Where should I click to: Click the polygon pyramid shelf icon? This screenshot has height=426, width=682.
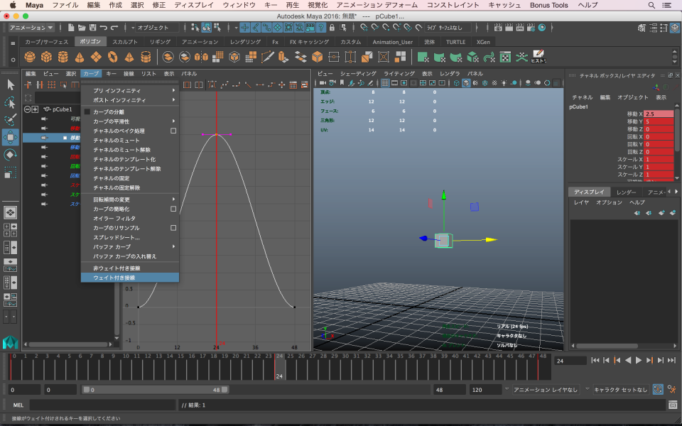click(129, 57)
